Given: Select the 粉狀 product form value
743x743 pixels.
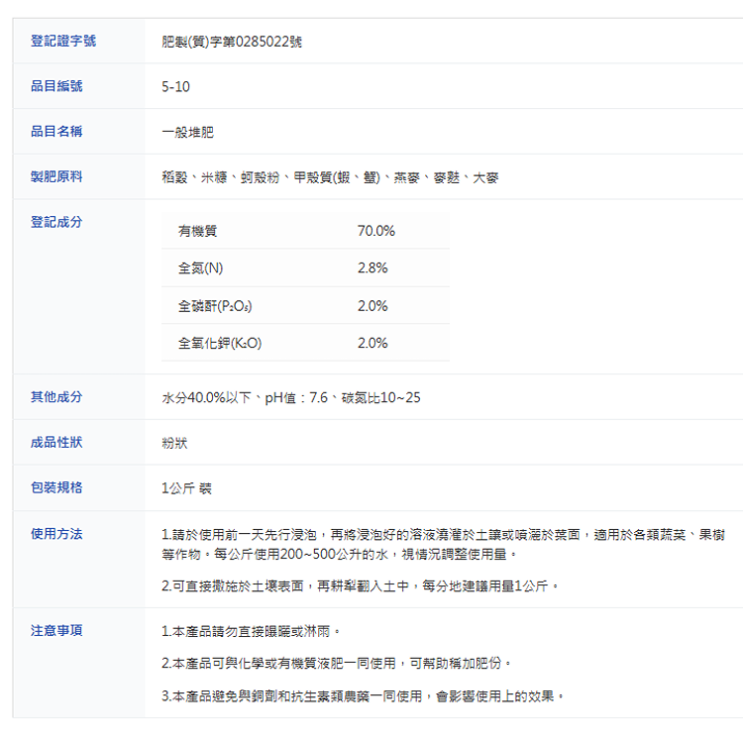Looking at the screenshot, I should coord(174,443).
